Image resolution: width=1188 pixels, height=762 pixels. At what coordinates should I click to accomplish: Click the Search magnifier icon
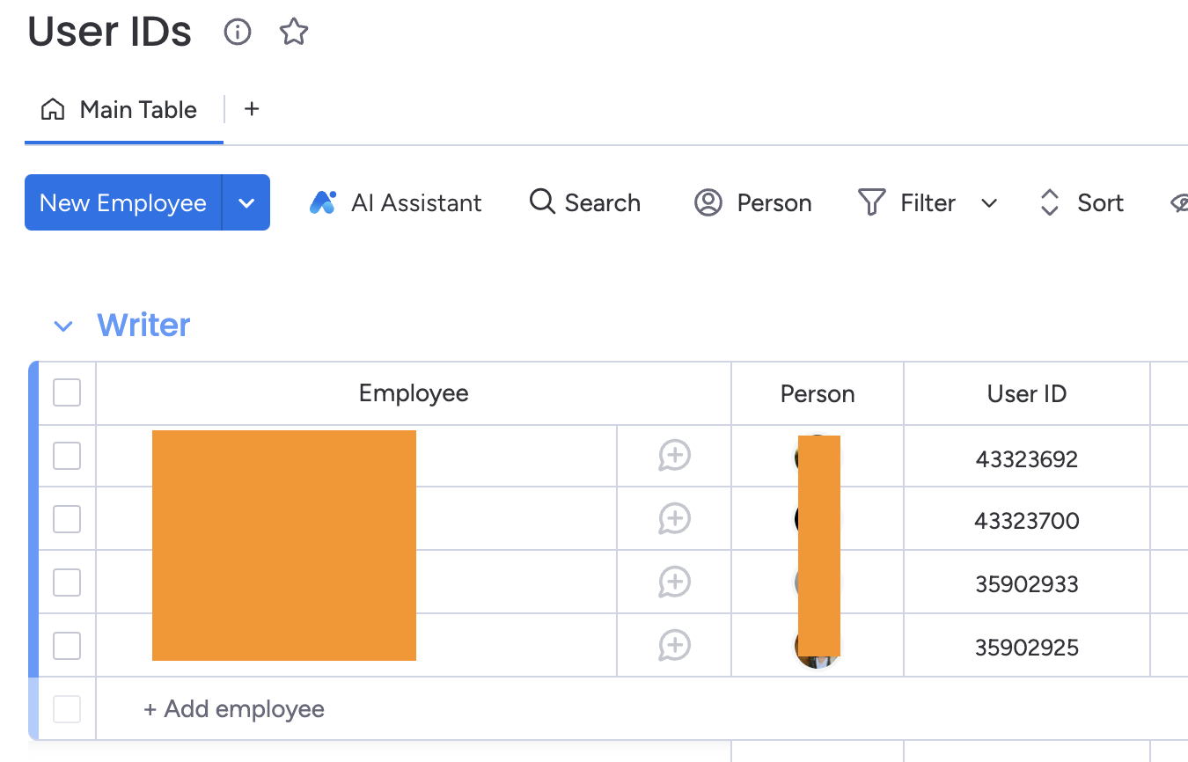542,202
